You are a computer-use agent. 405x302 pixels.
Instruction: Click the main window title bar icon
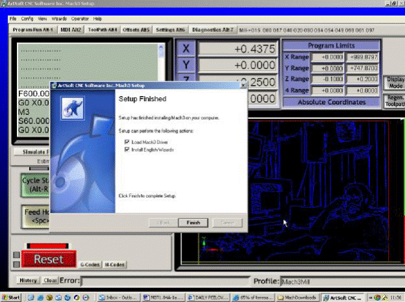pos(4,3)
